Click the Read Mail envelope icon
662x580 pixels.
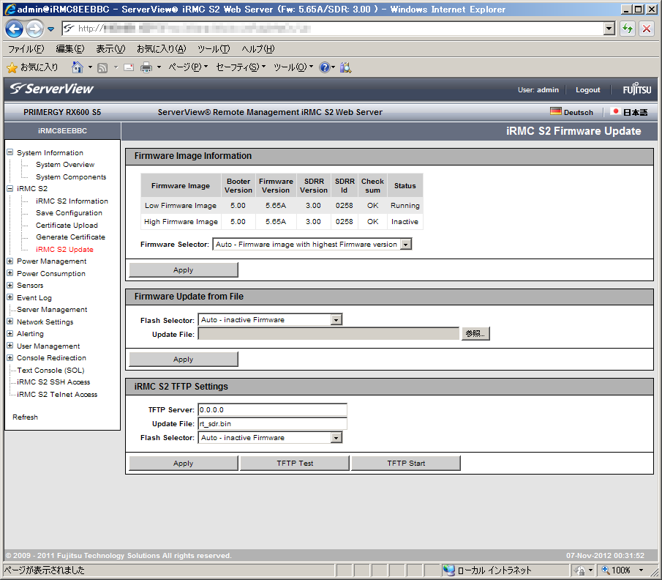tap(129, 67)
